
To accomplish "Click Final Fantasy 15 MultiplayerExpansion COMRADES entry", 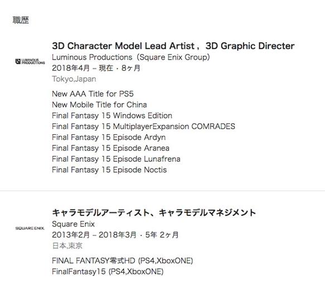I will point(143,126).
